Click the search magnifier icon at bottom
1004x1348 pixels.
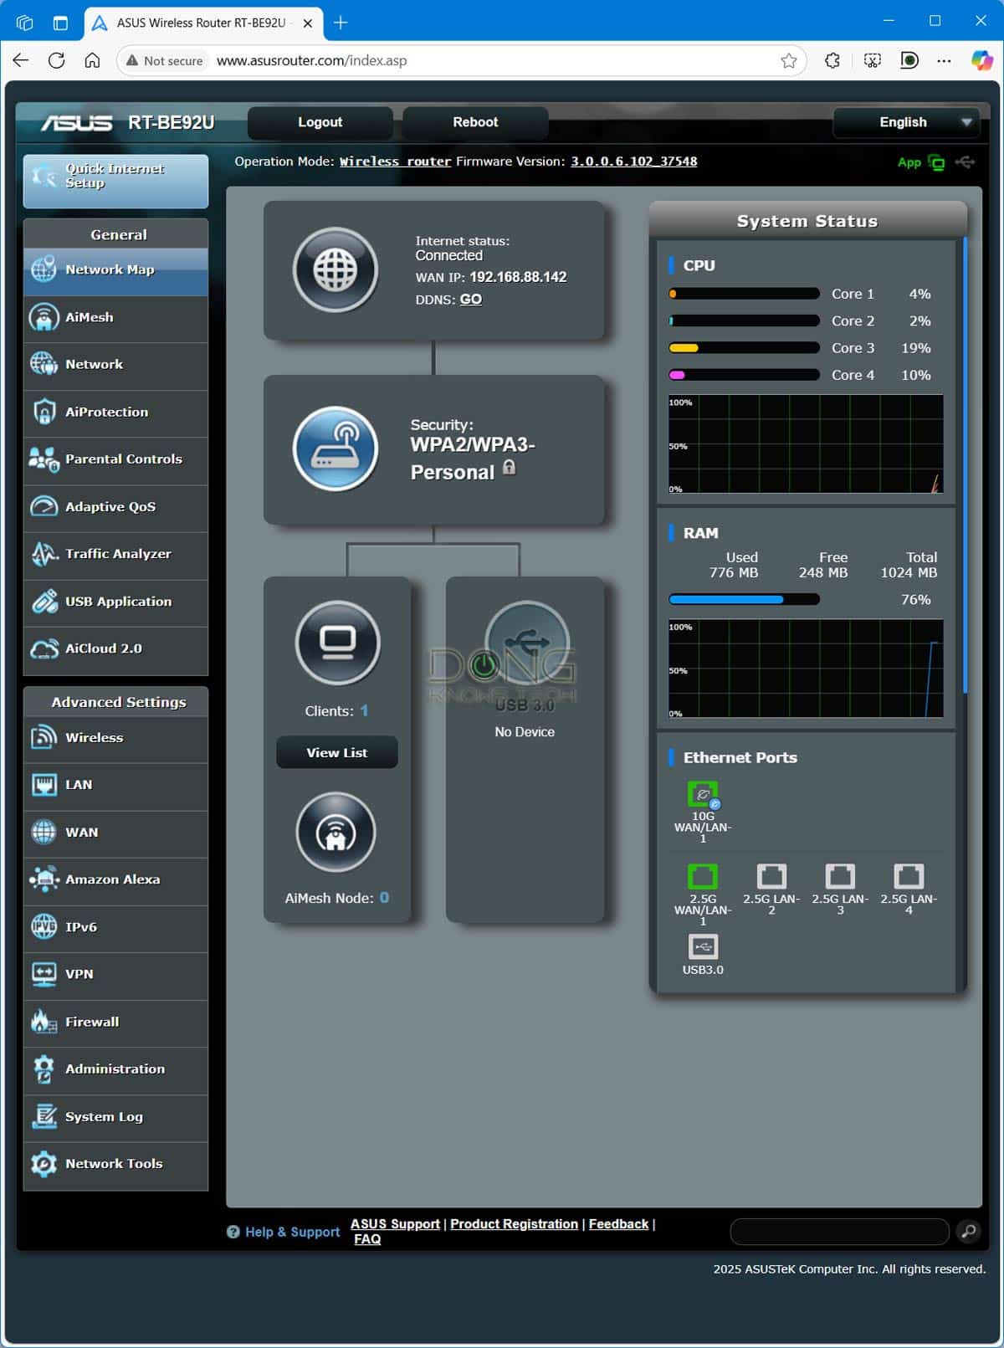pos(968,1231)
